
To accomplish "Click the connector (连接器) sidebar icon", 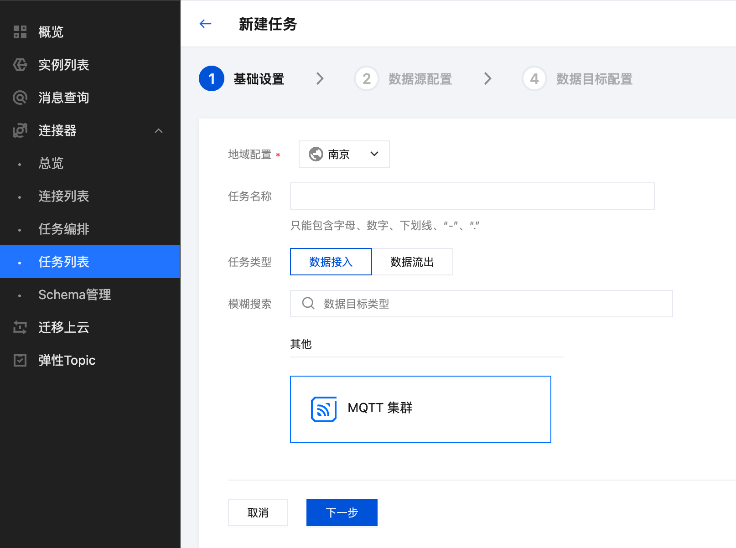I will (20, 130).
